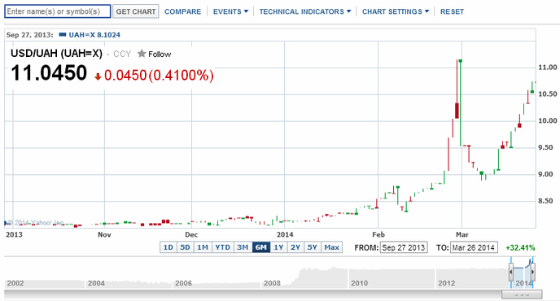Switch to the YTD range
The height and width of the screenshot is (301, 560).
point(223,247)
